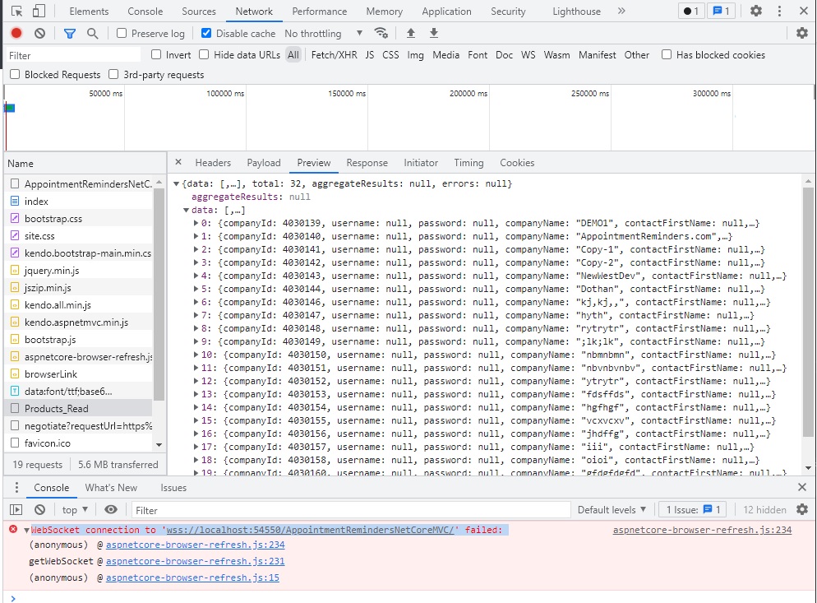The width and height of the screenshot is (817, 603).
Task: Stop recording network log
Action: coord(16,34)
